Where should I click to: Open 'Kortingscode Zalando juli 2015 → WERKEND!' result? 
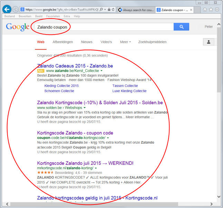(85, 163)
